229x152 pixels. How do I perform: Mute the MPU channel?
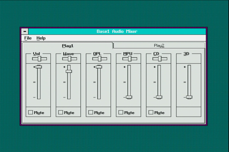click(x=121, y=112)
